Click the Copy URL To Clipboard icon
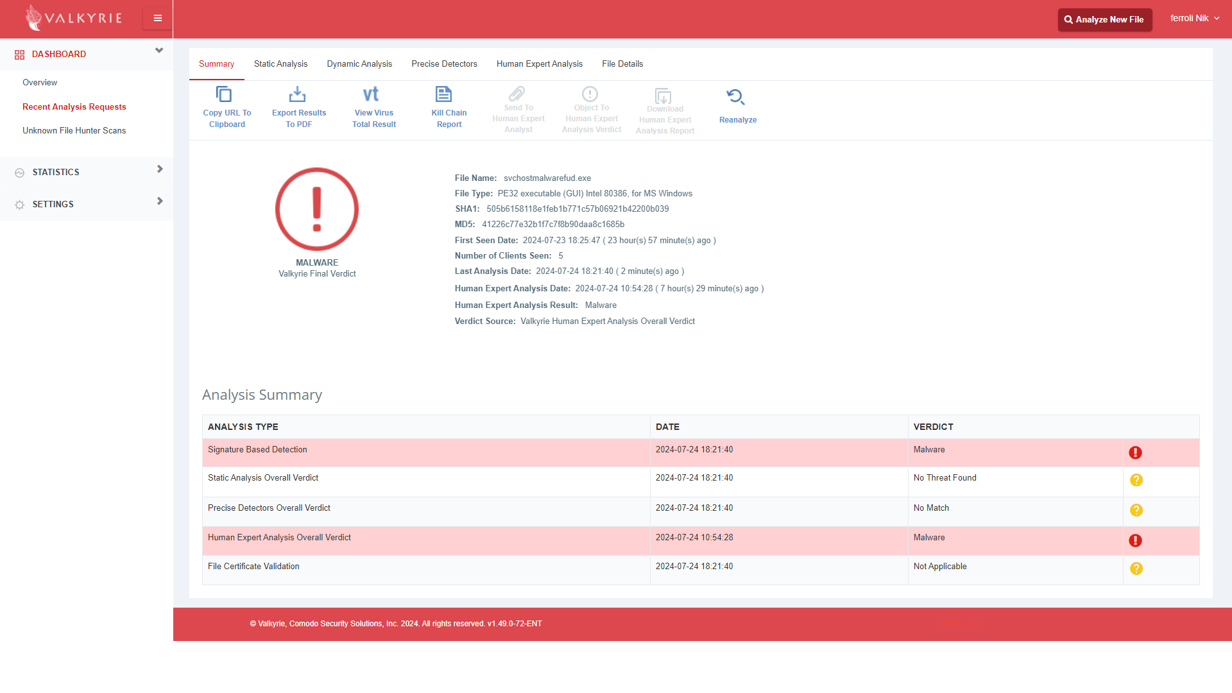This screenshot has width=1232, height=693. click(x=223, y=94)
